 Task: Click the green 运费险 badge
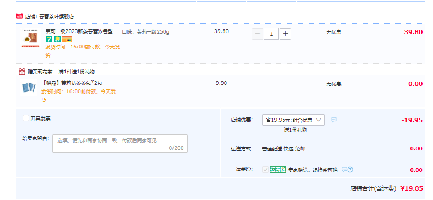pyautogui.click(x=278, y=170)
